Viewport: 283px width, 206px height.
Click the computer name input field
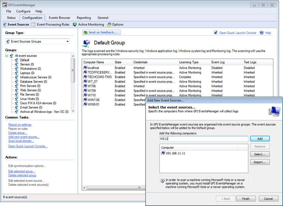(x=204, y=139)
